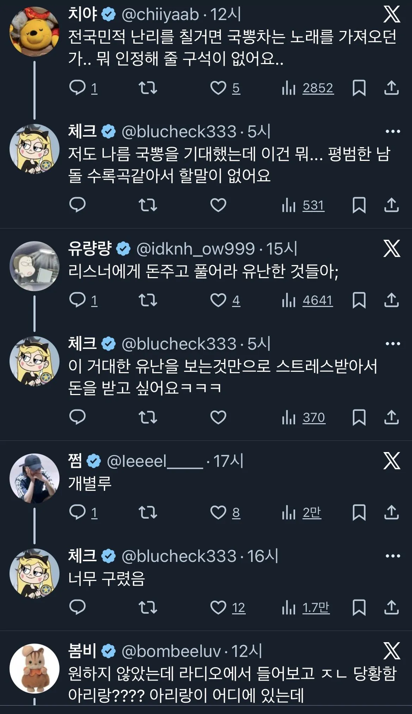The height and width of the screenshot is (714, 412).
Task: Bookmark the 너무 구렸음 reply
Action: (x=359, y=608)
